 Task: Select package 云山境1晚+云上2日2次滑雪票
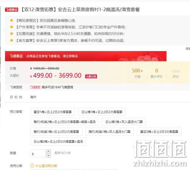click(x=102, y=112)
